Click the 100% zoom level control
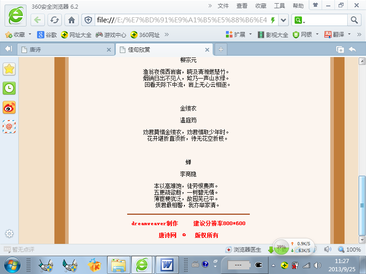The image size is (366, 274). [349, 250]
